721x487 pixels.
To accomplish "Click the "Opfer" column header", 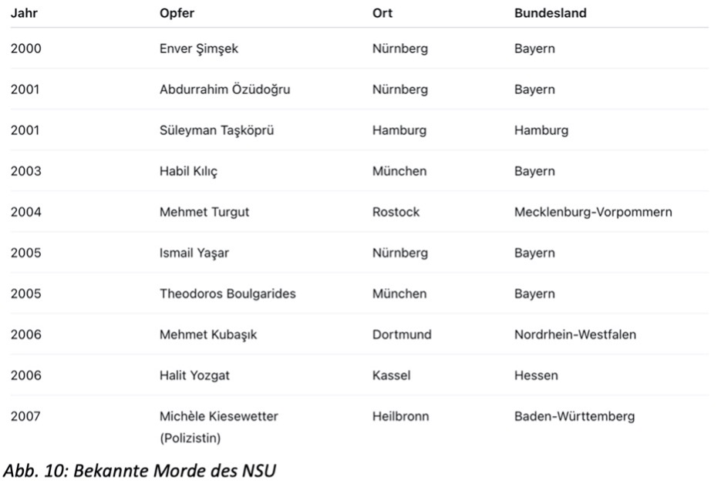I will 177,13.
